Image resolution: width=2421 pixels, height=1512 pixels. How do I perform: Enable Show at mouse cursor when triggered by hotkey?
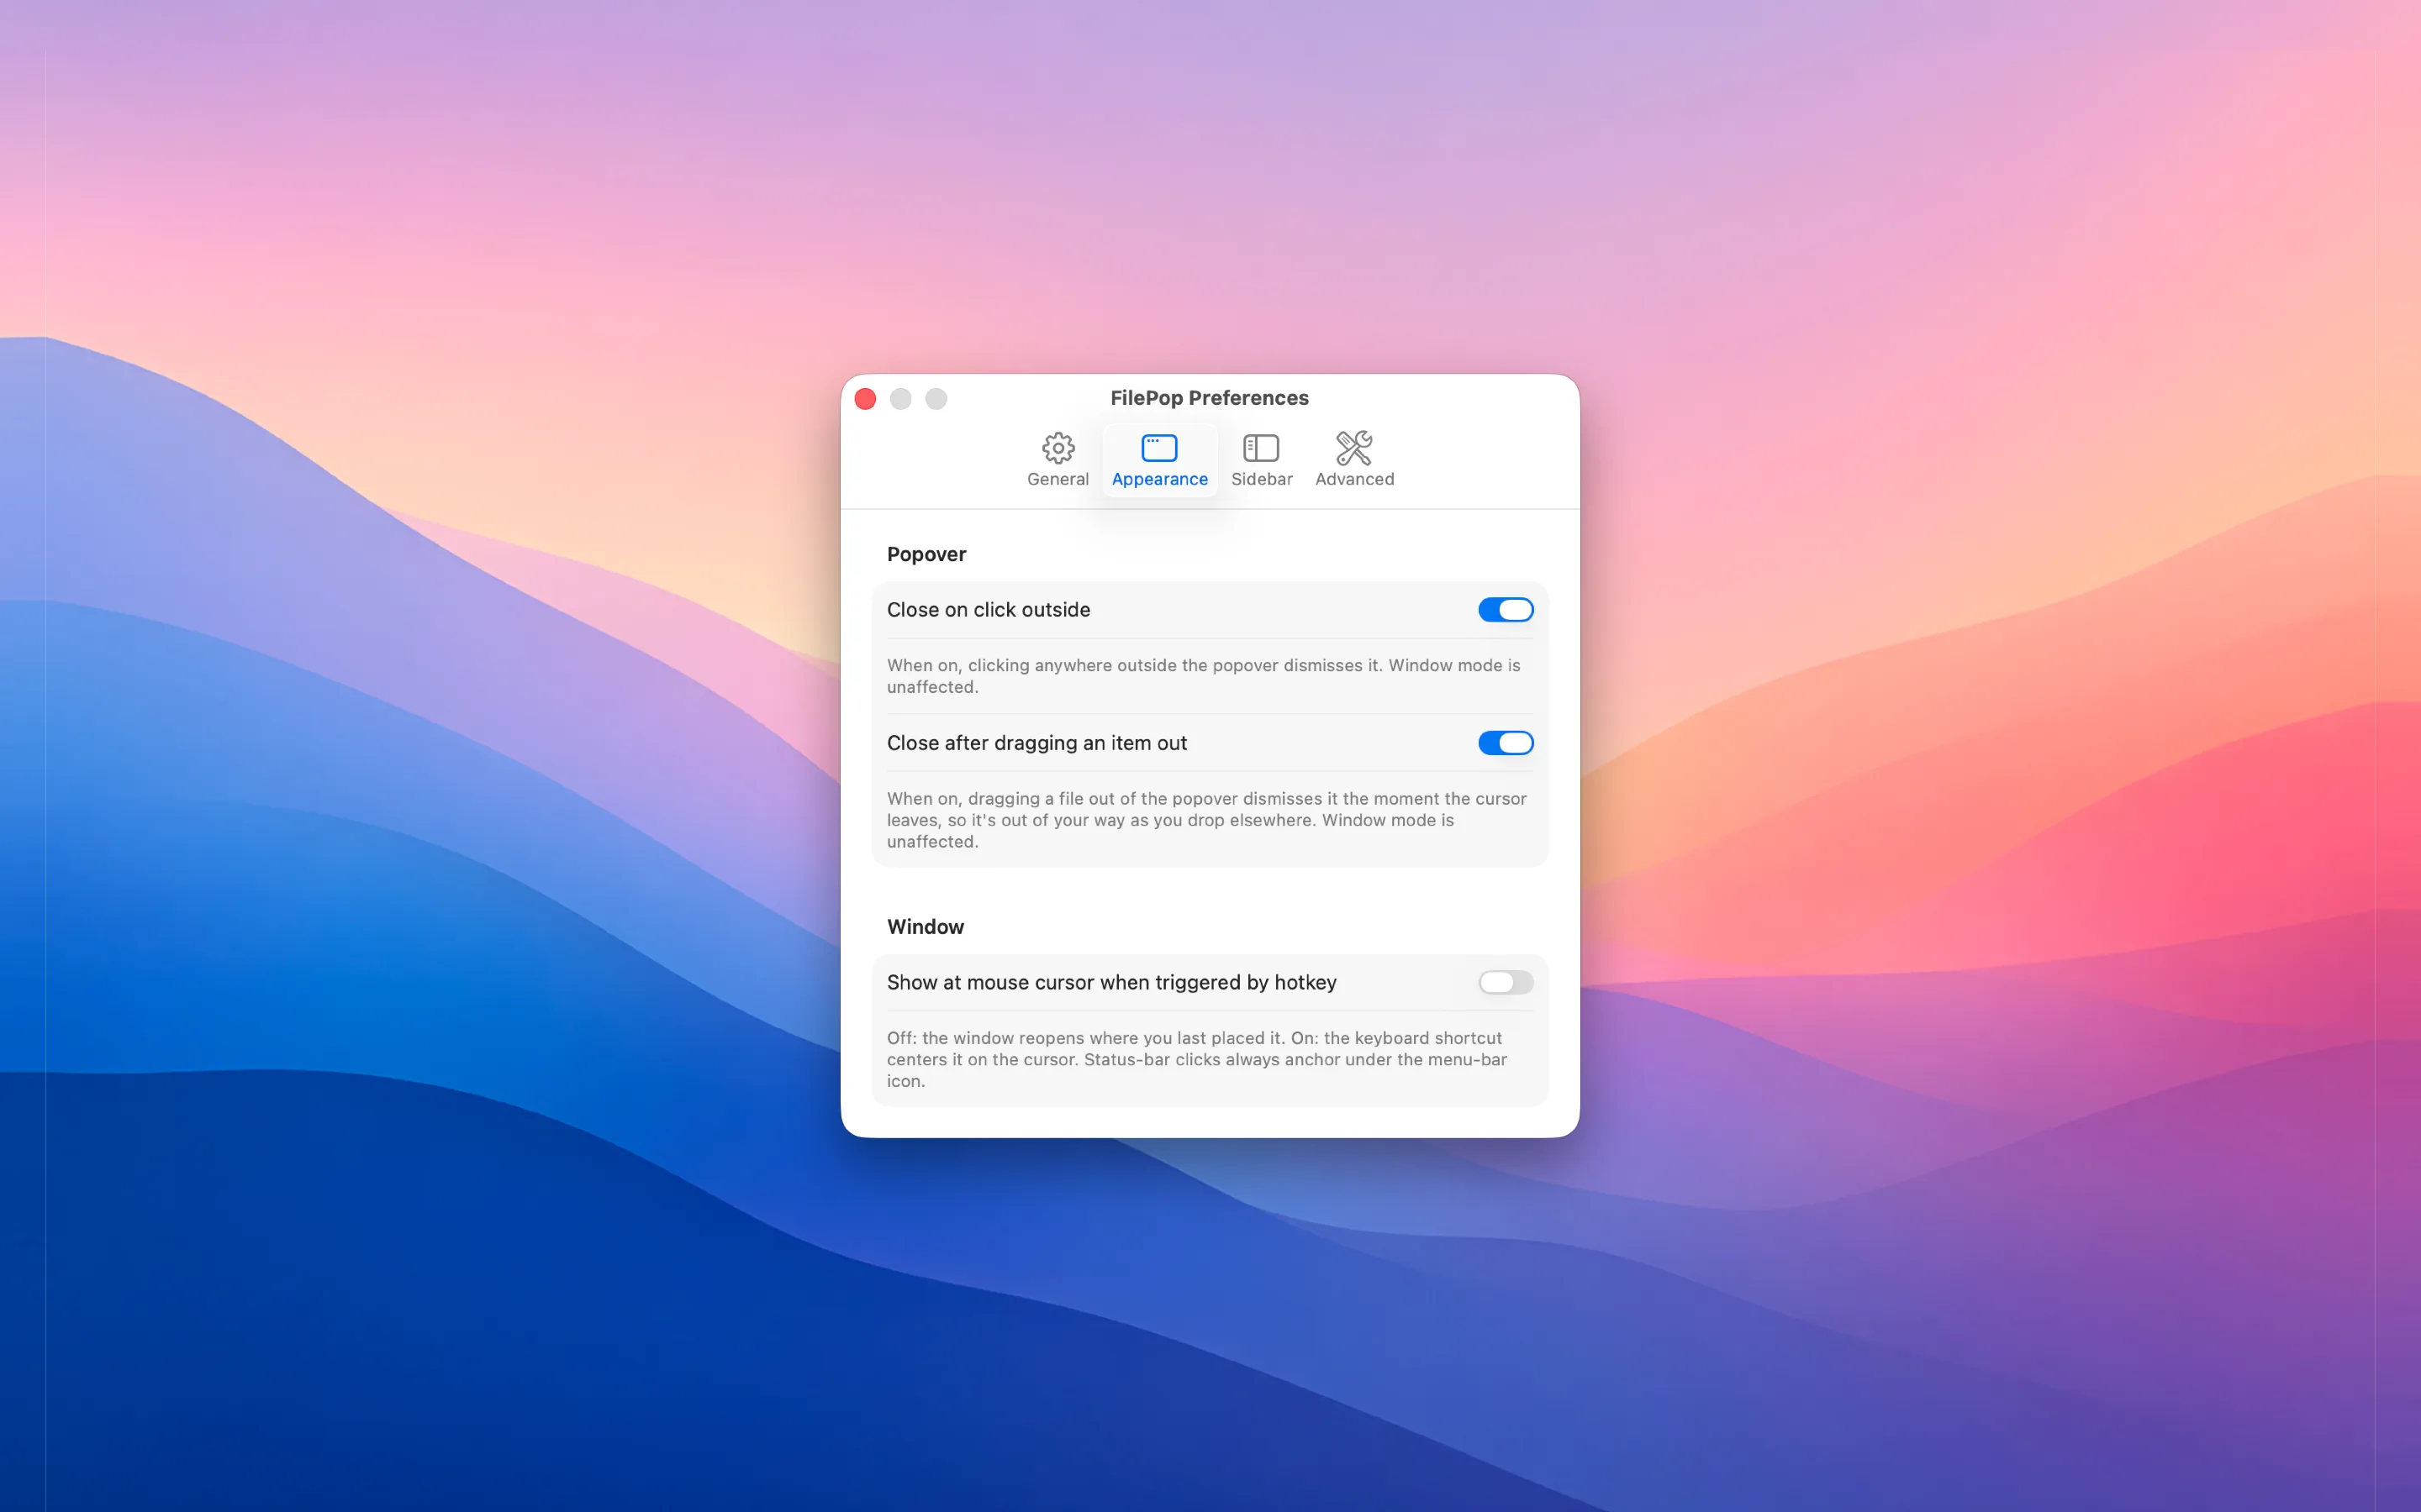[1505, 982]
